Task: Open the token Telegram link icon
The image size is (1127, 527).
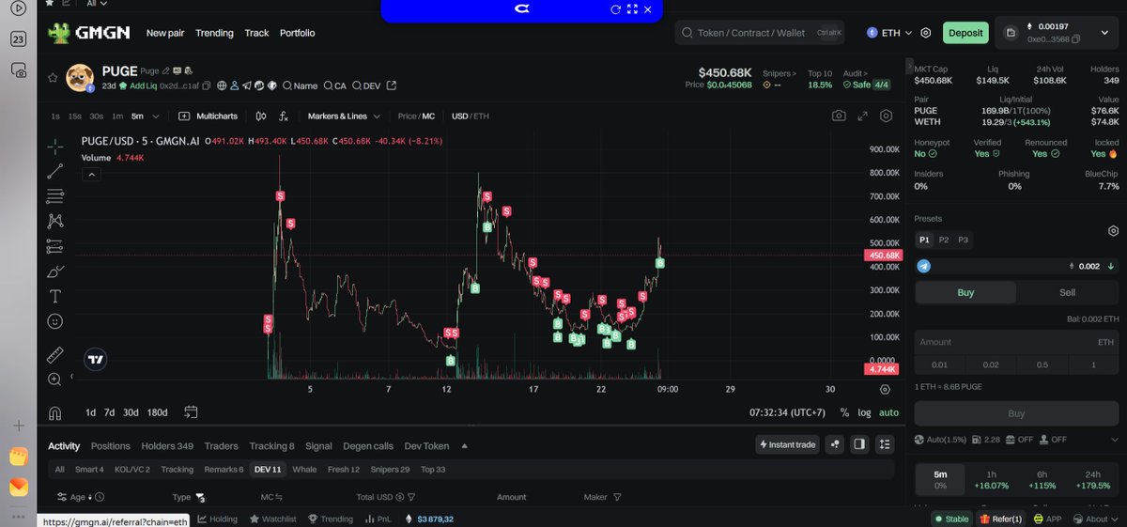Action: point(246,85)
